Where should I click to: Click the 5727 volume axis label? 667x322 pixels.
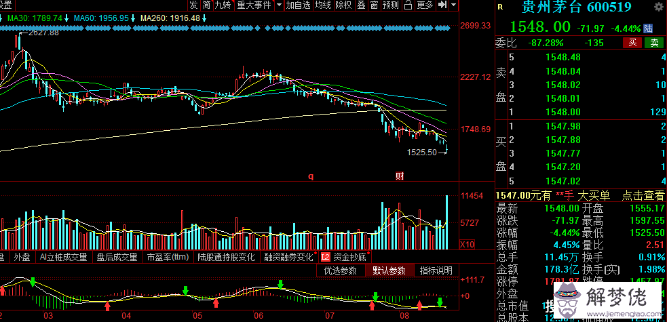(470, 222)
